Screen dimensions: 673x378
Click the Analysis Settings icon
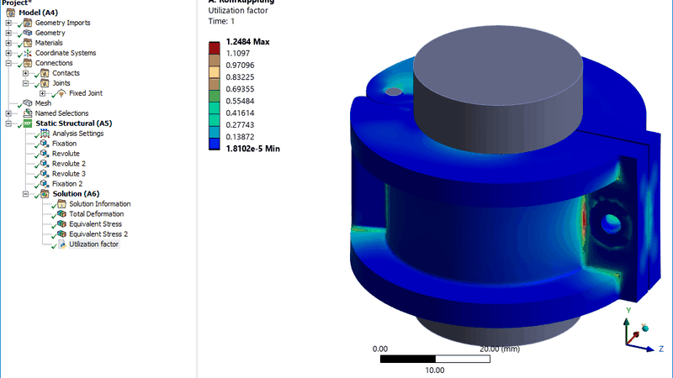pyautogui.click(x=45, y=134)
